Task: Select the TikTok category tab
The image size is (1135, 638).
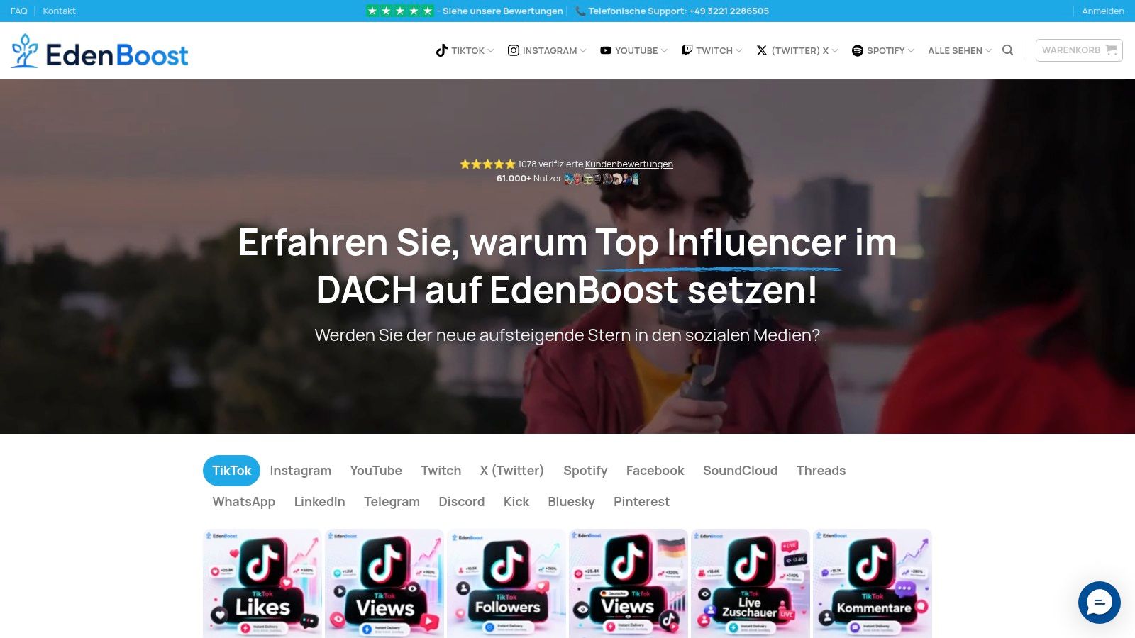Action: [231, 471]
